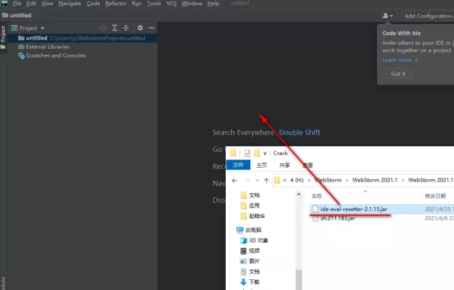Click the Collapse All icon in Project panel
The image size is (454, 290).
[125, 28]
